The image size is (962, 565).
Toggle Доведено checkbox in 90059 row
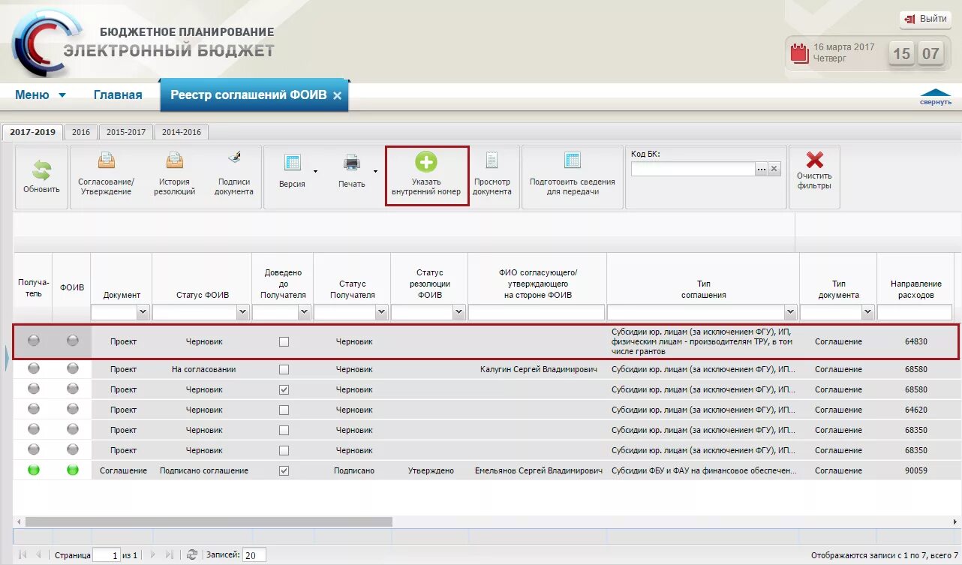tap(284, 470)
